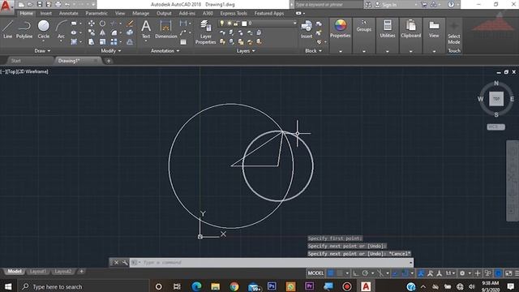
Task: Click the Mirror tool in Modify panel
Action: (x=103, y=32)
